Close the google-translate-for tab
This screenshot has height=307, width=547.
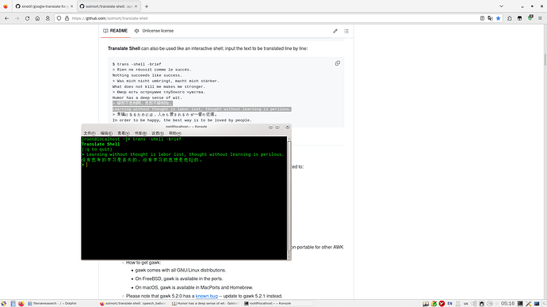click(71, 6)
